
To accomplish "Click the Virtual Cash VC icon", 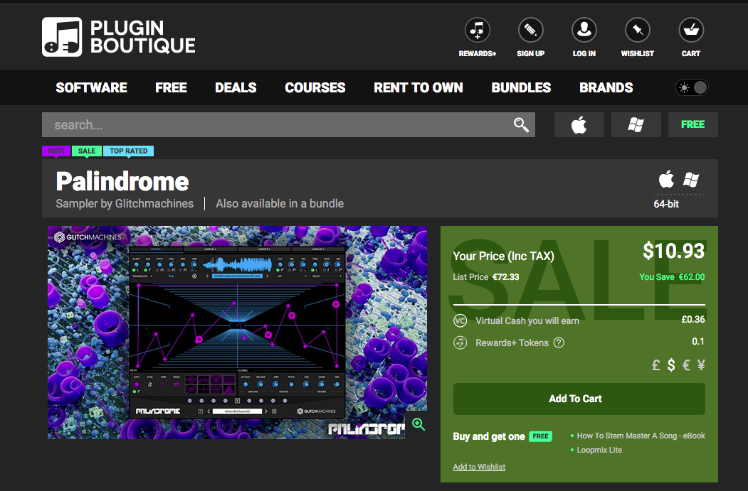I will coord(460,320).
